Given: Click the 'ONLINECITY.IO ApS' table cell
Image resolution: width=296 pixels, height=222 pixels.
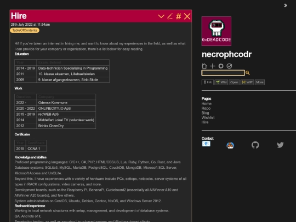Looking at the screenshot, I should click(66, 109).
